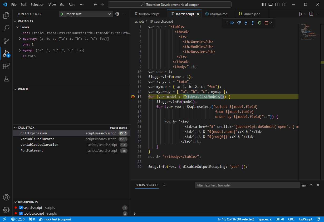Uncheck the search.script breakpoint
Screen dimensions: 324x222
click(x=21, y=208)
